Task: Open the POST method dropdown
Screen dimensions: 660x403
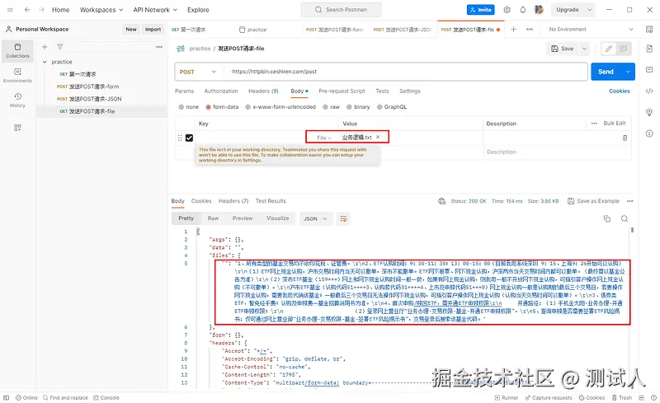Action: pyautogui.click(x=198, y=72)
